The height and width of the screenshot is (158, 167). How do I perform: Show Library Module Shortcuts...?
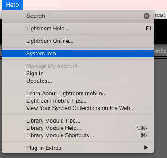[78, 135]
